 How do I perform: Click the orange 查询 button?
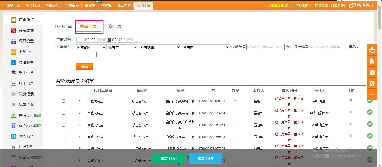(x=85, y=67)
